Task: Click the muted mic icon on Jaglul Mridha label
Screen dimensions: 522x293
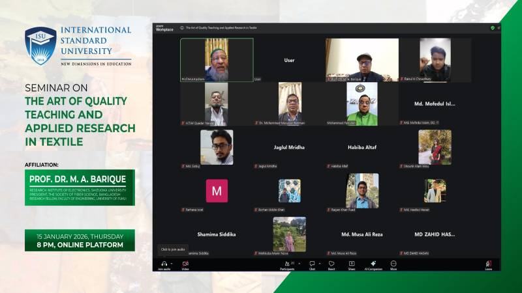Action: [x=256, y=166]
